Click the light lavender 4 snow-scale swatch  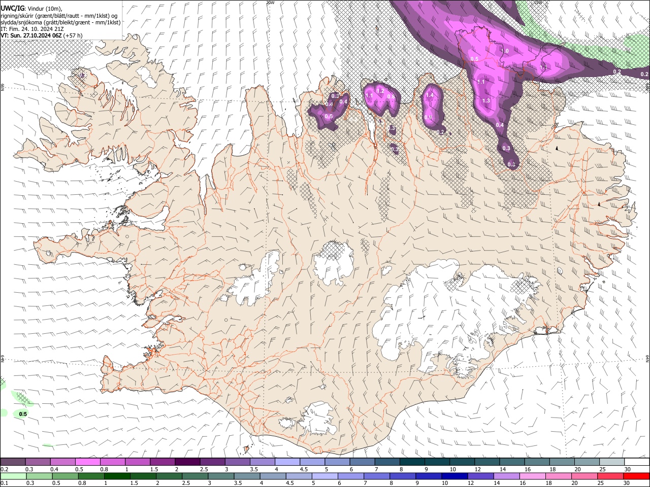tap(287, 462)
